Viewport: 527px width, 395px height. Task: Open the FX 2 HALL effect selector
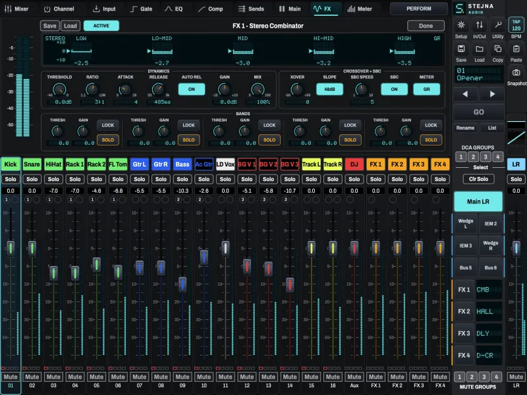pyautogui.click(x=489, y=311)
